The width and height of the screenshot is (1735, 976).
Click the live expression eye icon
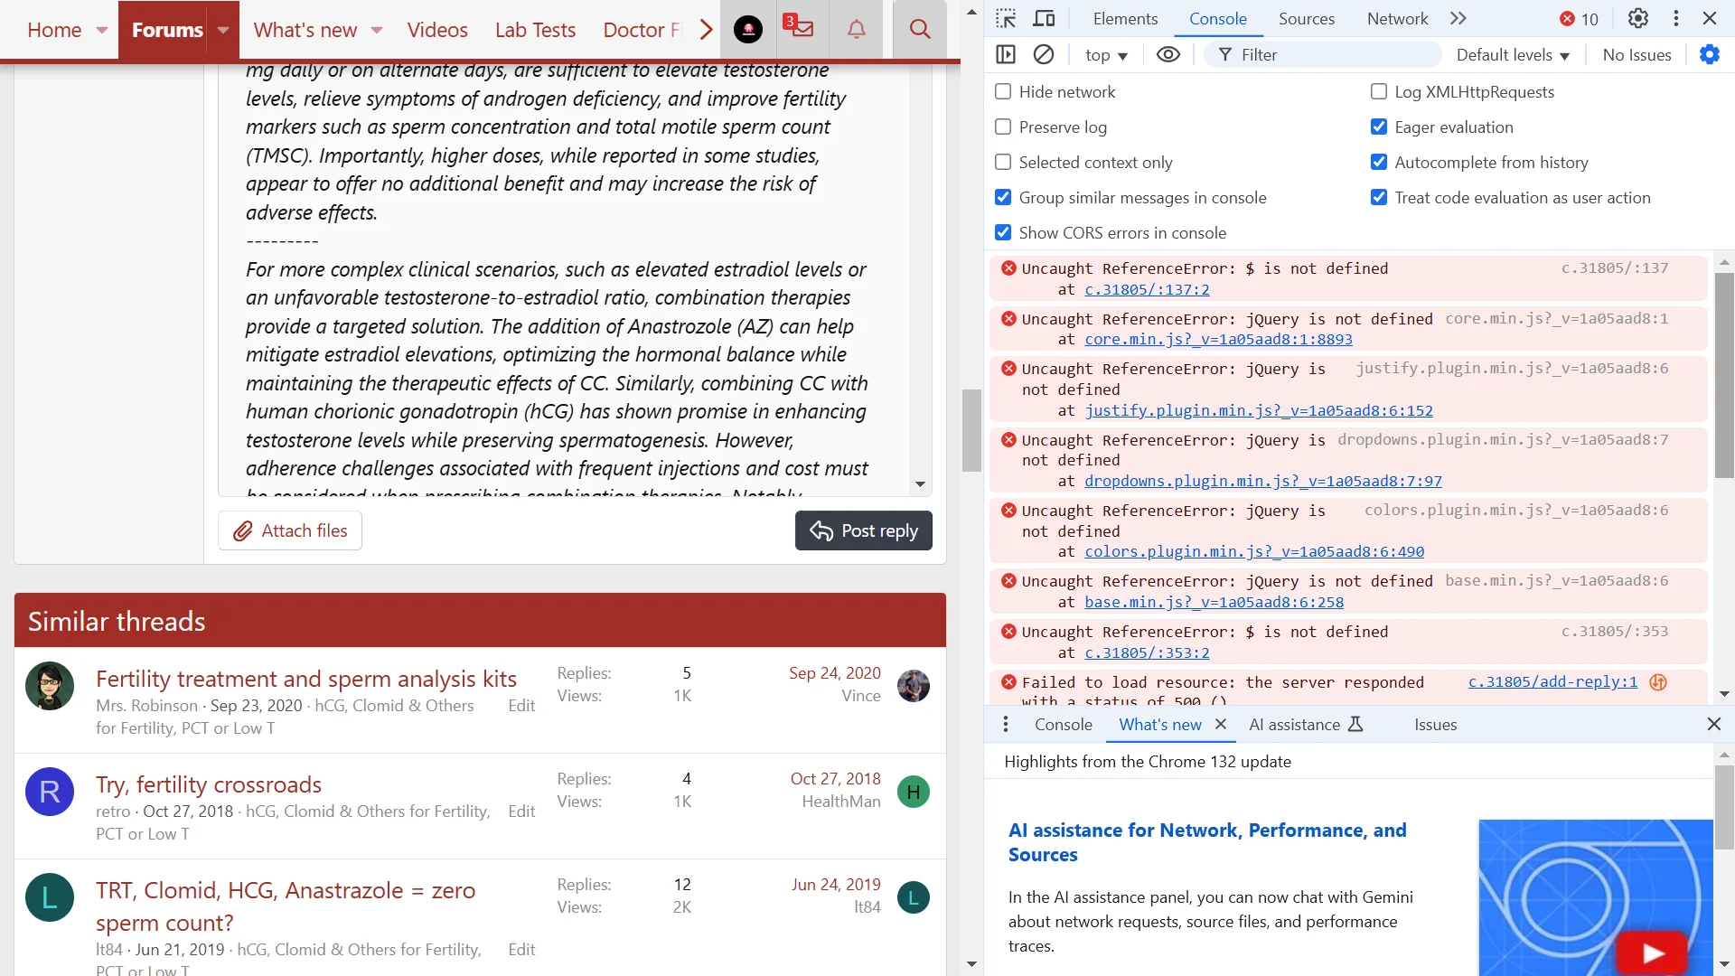click(1168, 55)
